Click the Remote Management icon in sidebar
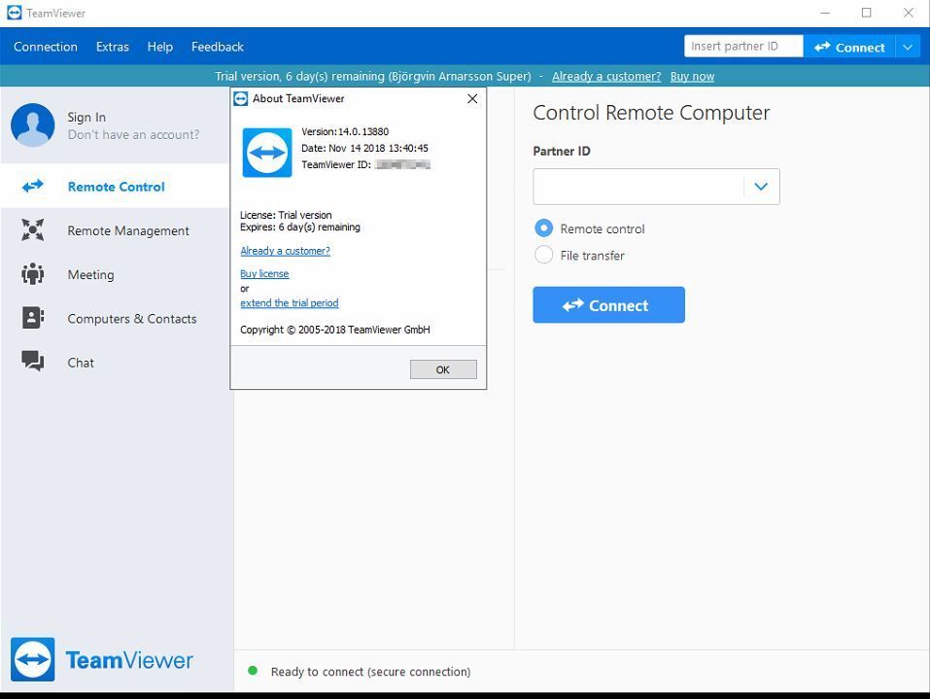Screen dimensions: 930x699 pyautogui.click(x=33, y=230)
